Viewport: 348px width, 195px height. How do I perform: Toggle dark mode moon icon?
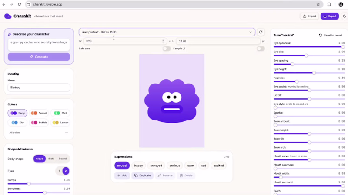[345, 16]
